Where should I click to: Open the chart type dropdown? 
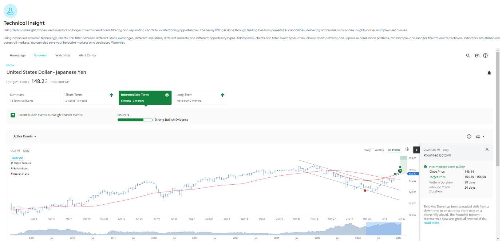click(480, 137)
